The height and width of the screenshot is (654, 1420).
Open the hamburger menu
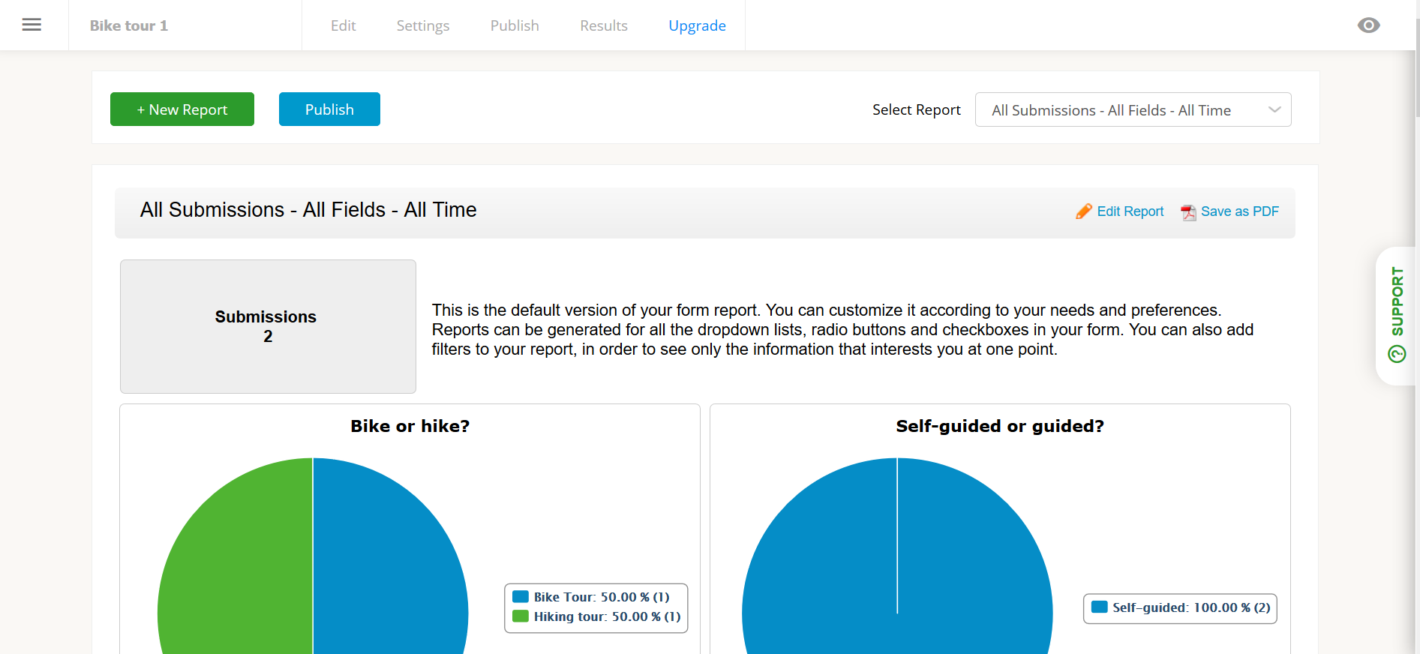[32, 25]
